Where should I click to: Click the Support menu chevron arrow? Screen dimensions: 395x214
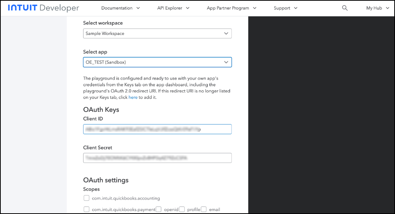[296, 8]
